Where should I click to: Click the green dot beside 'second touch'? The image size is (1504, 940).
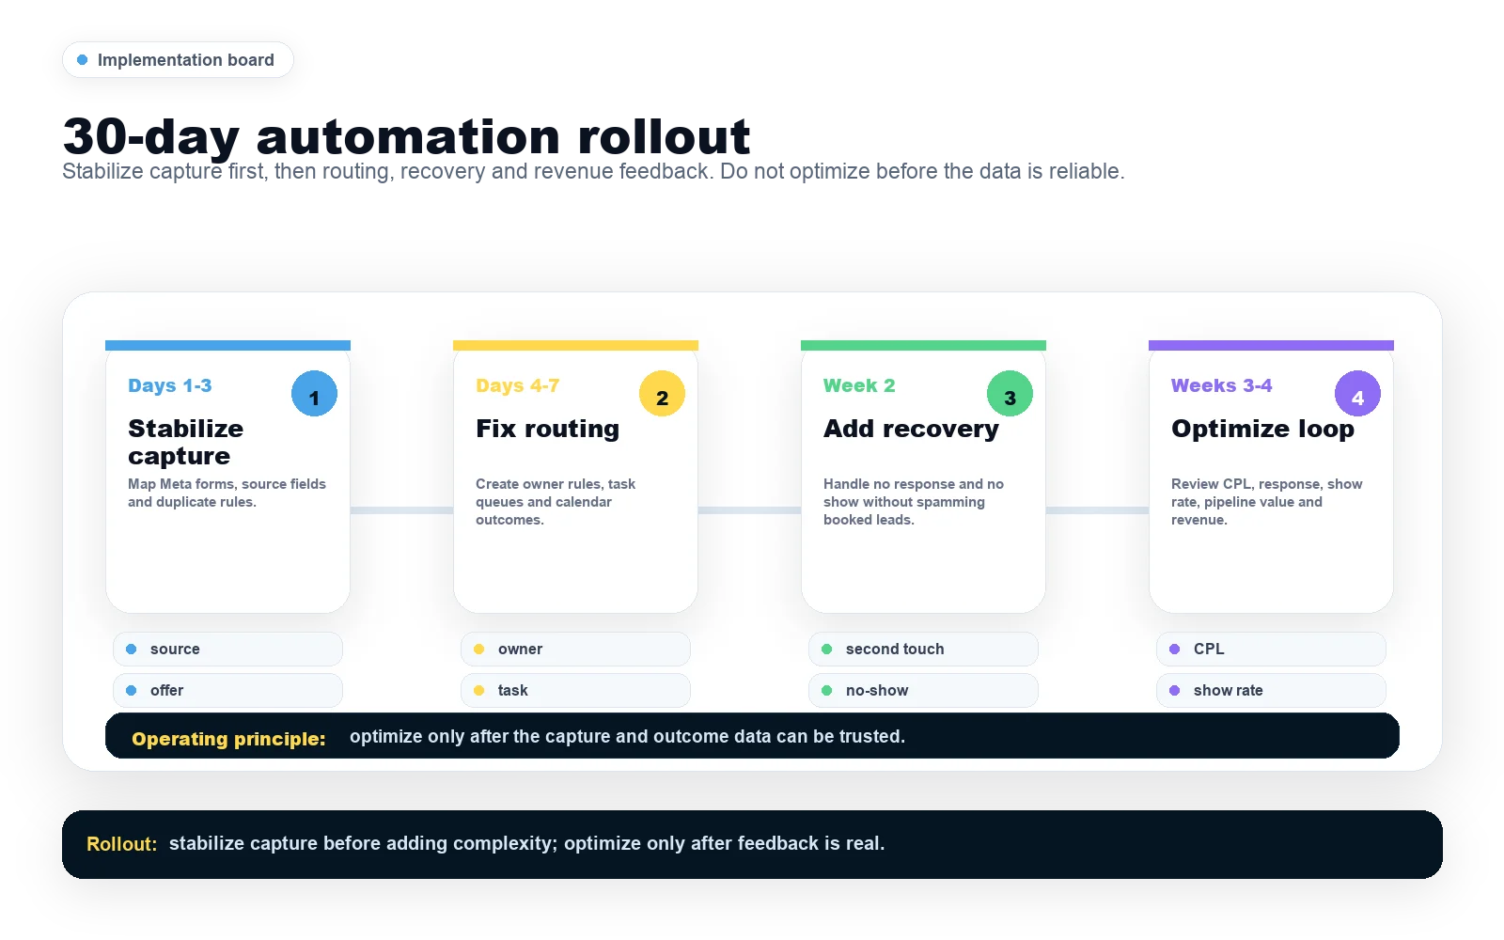pos(827,650)
